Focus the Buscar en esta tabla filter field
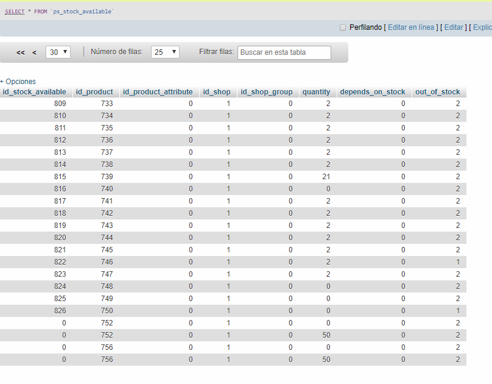The image size is (492, 384). click(284, 52)
